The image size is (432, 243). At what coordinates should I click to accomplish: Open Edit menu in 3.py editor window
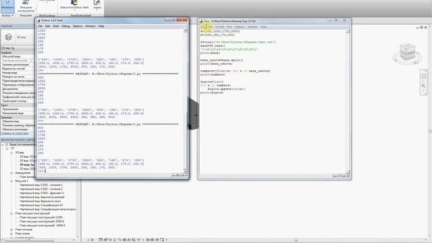pyautogui.click(x=210, y=27)
